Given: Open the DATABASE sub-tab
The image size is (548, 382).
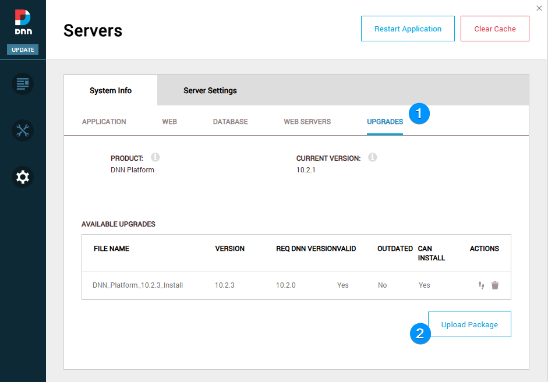Looking at the screenshot, I should [230, 122].
